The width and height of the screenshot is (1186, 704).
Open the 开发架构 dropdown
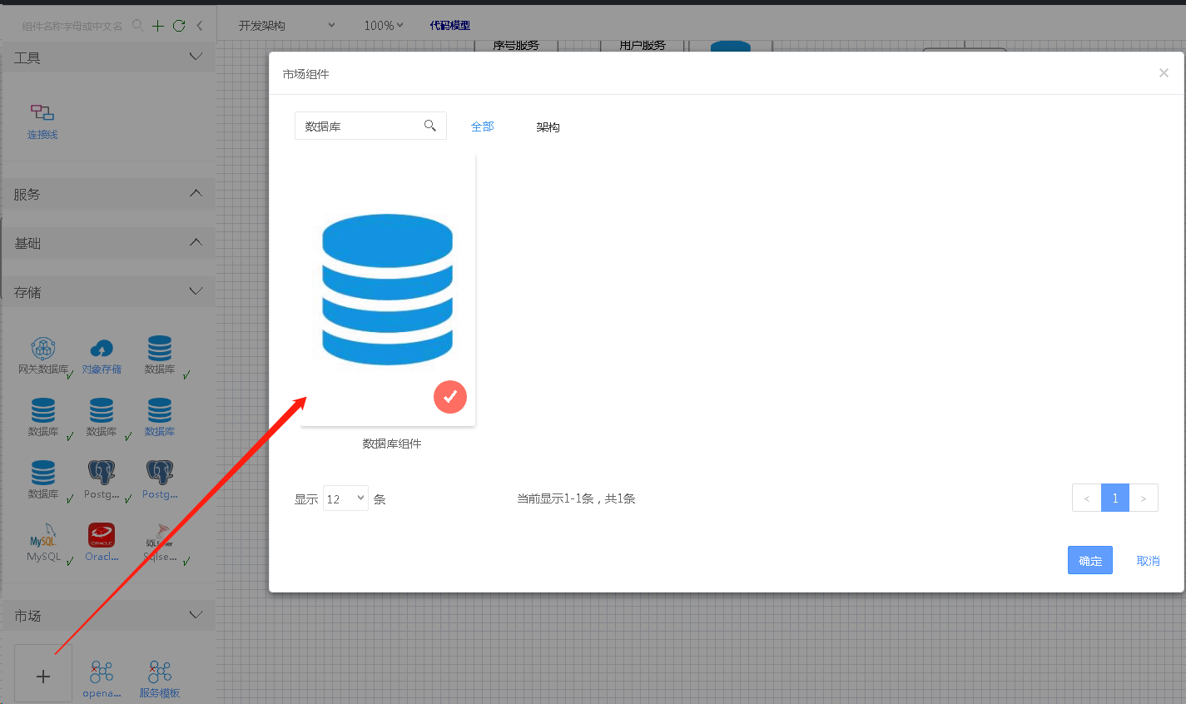tap(286, 26)
